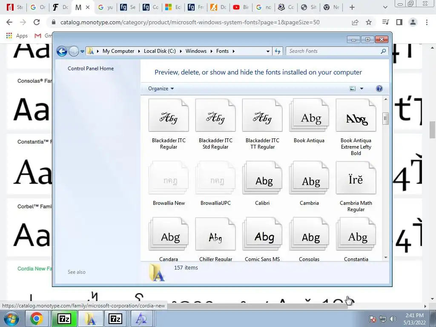Open Chrome tab search dropdown
The image size is (436, 327).
[385, 7]
